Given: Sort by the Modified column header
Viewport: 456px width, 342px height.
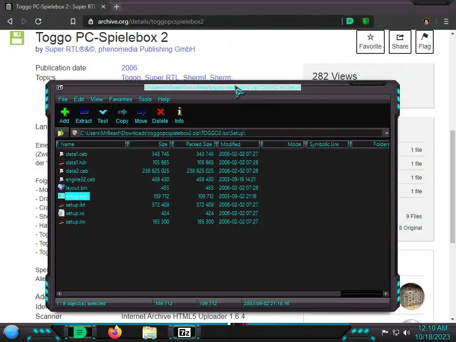Looking at the screenshot, I should [x=238, y=144].
